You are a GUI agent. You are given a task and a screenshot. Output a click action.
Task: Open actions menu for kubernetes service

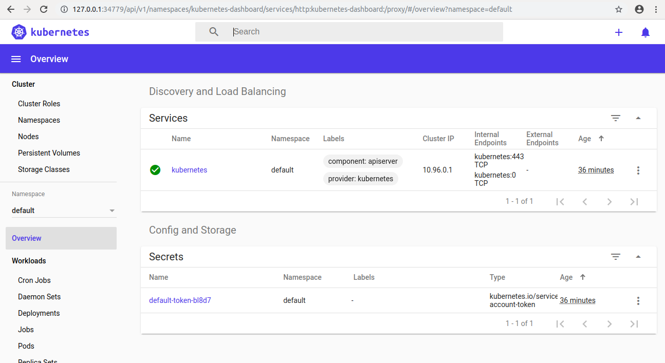pos(638,170)
